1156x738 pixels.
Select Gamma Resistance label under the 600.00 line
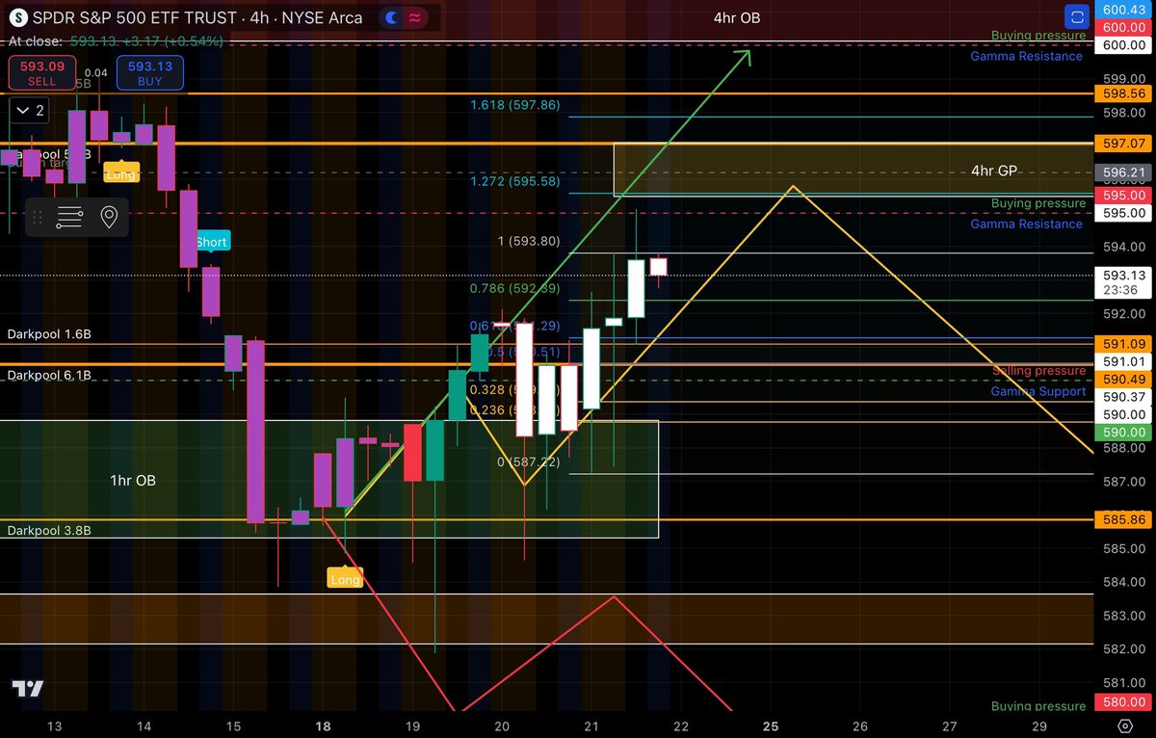(x=1027, y=56)
